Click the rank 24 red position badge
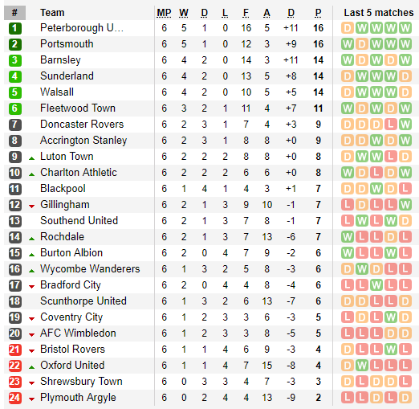This screenshot has width=419, height=409. 15,398
